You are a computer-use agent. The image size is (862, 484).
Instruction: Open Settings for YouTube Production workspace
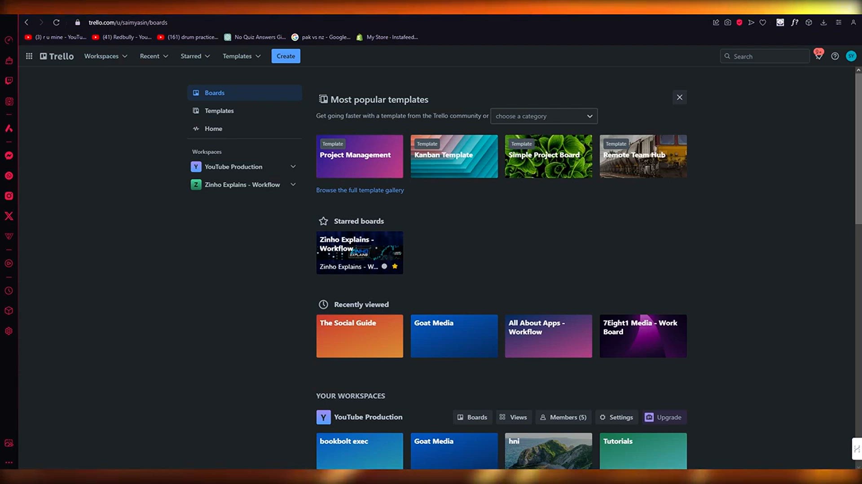(616, 417)
